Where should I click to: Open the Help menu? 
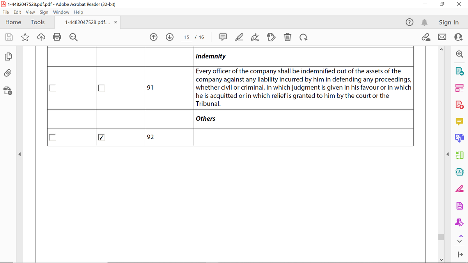point(78,12)
